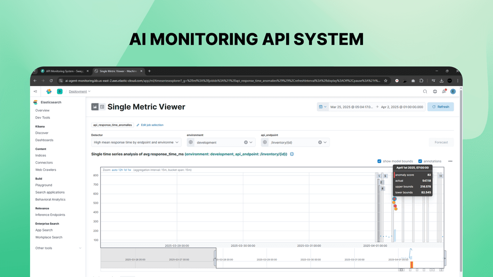The image size is (493, 277).
Task: Open the chart three-dots options menu
Action: pyautogui.click(x=450, y=161)
